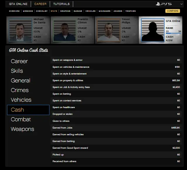Select the GTA Online silhouette mugshot
Viewport: 187px width, 170px height.
pyautogui.click(x=153, y=30)
